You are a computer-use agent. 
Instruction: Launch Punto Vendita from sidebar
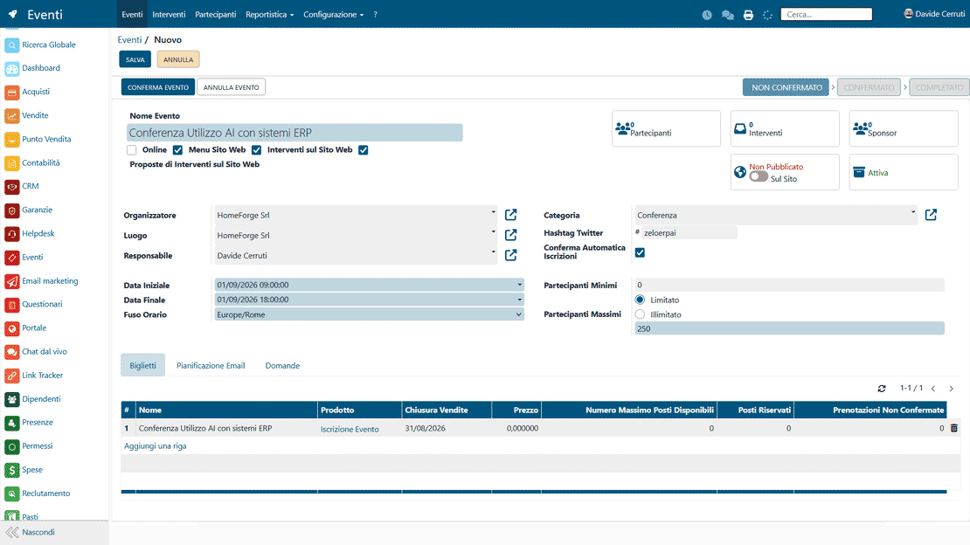coord(38,139)
